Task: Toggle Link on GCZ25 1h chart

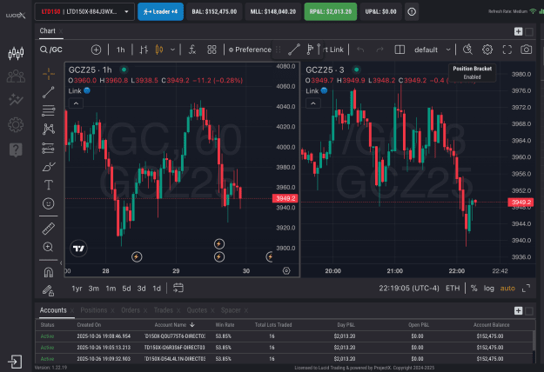Action: click(79, 90)
